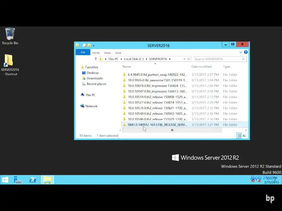Click the New folder quick access icon
The width and height of the screenshot is (282, 211).
pos(89,45)
